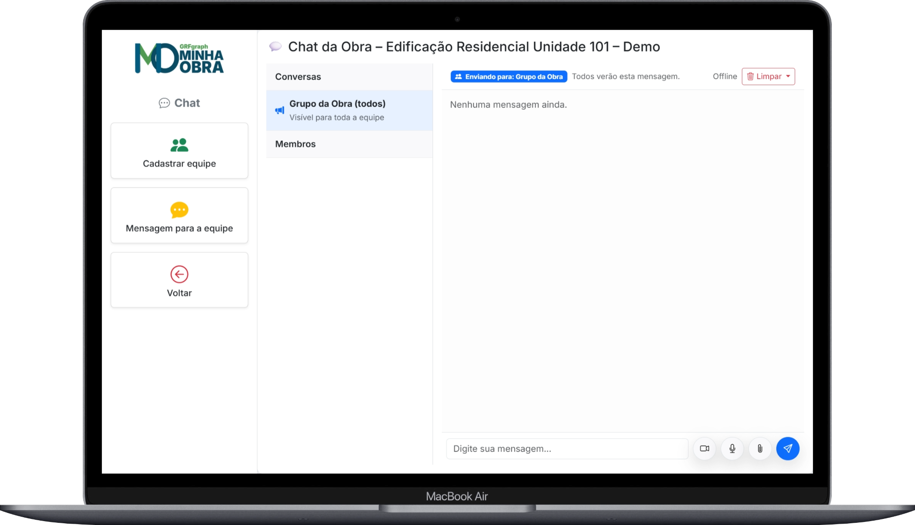Open the Limpar dropdown menu

coord(768,77)
